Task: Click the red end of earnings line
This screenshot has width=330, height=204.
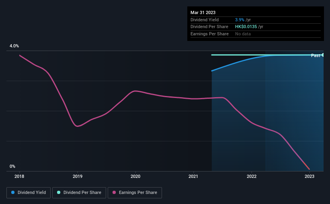Action: pos(308,167)
